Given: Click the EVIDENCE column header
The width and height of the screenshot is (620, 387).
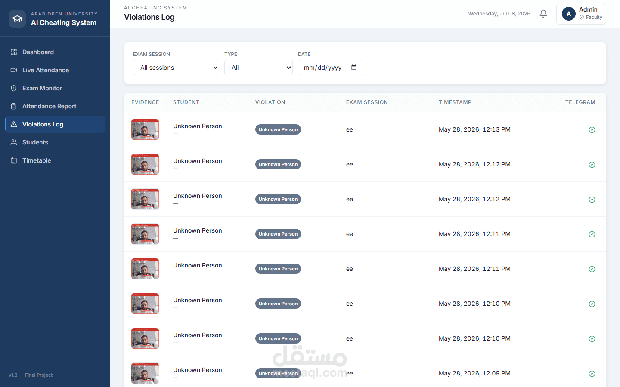Looking at the screenshot, I should click(145, 102).
